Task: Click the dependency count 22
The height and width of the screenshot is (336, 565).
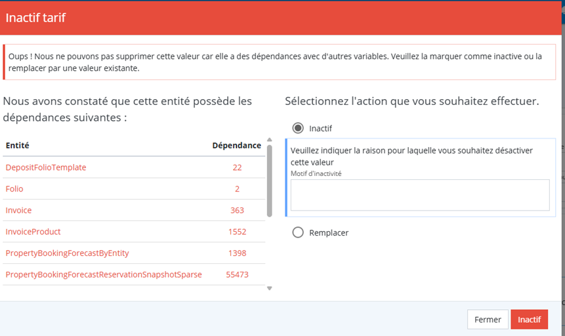Action: point(237,167)
